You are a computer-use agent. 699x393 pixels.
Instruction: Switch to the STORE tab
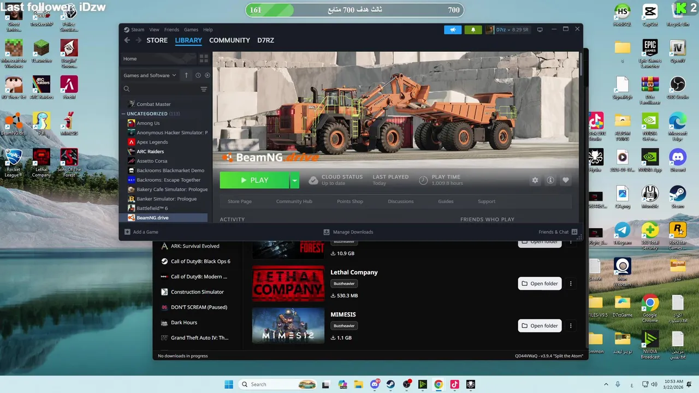pos(157,40)
